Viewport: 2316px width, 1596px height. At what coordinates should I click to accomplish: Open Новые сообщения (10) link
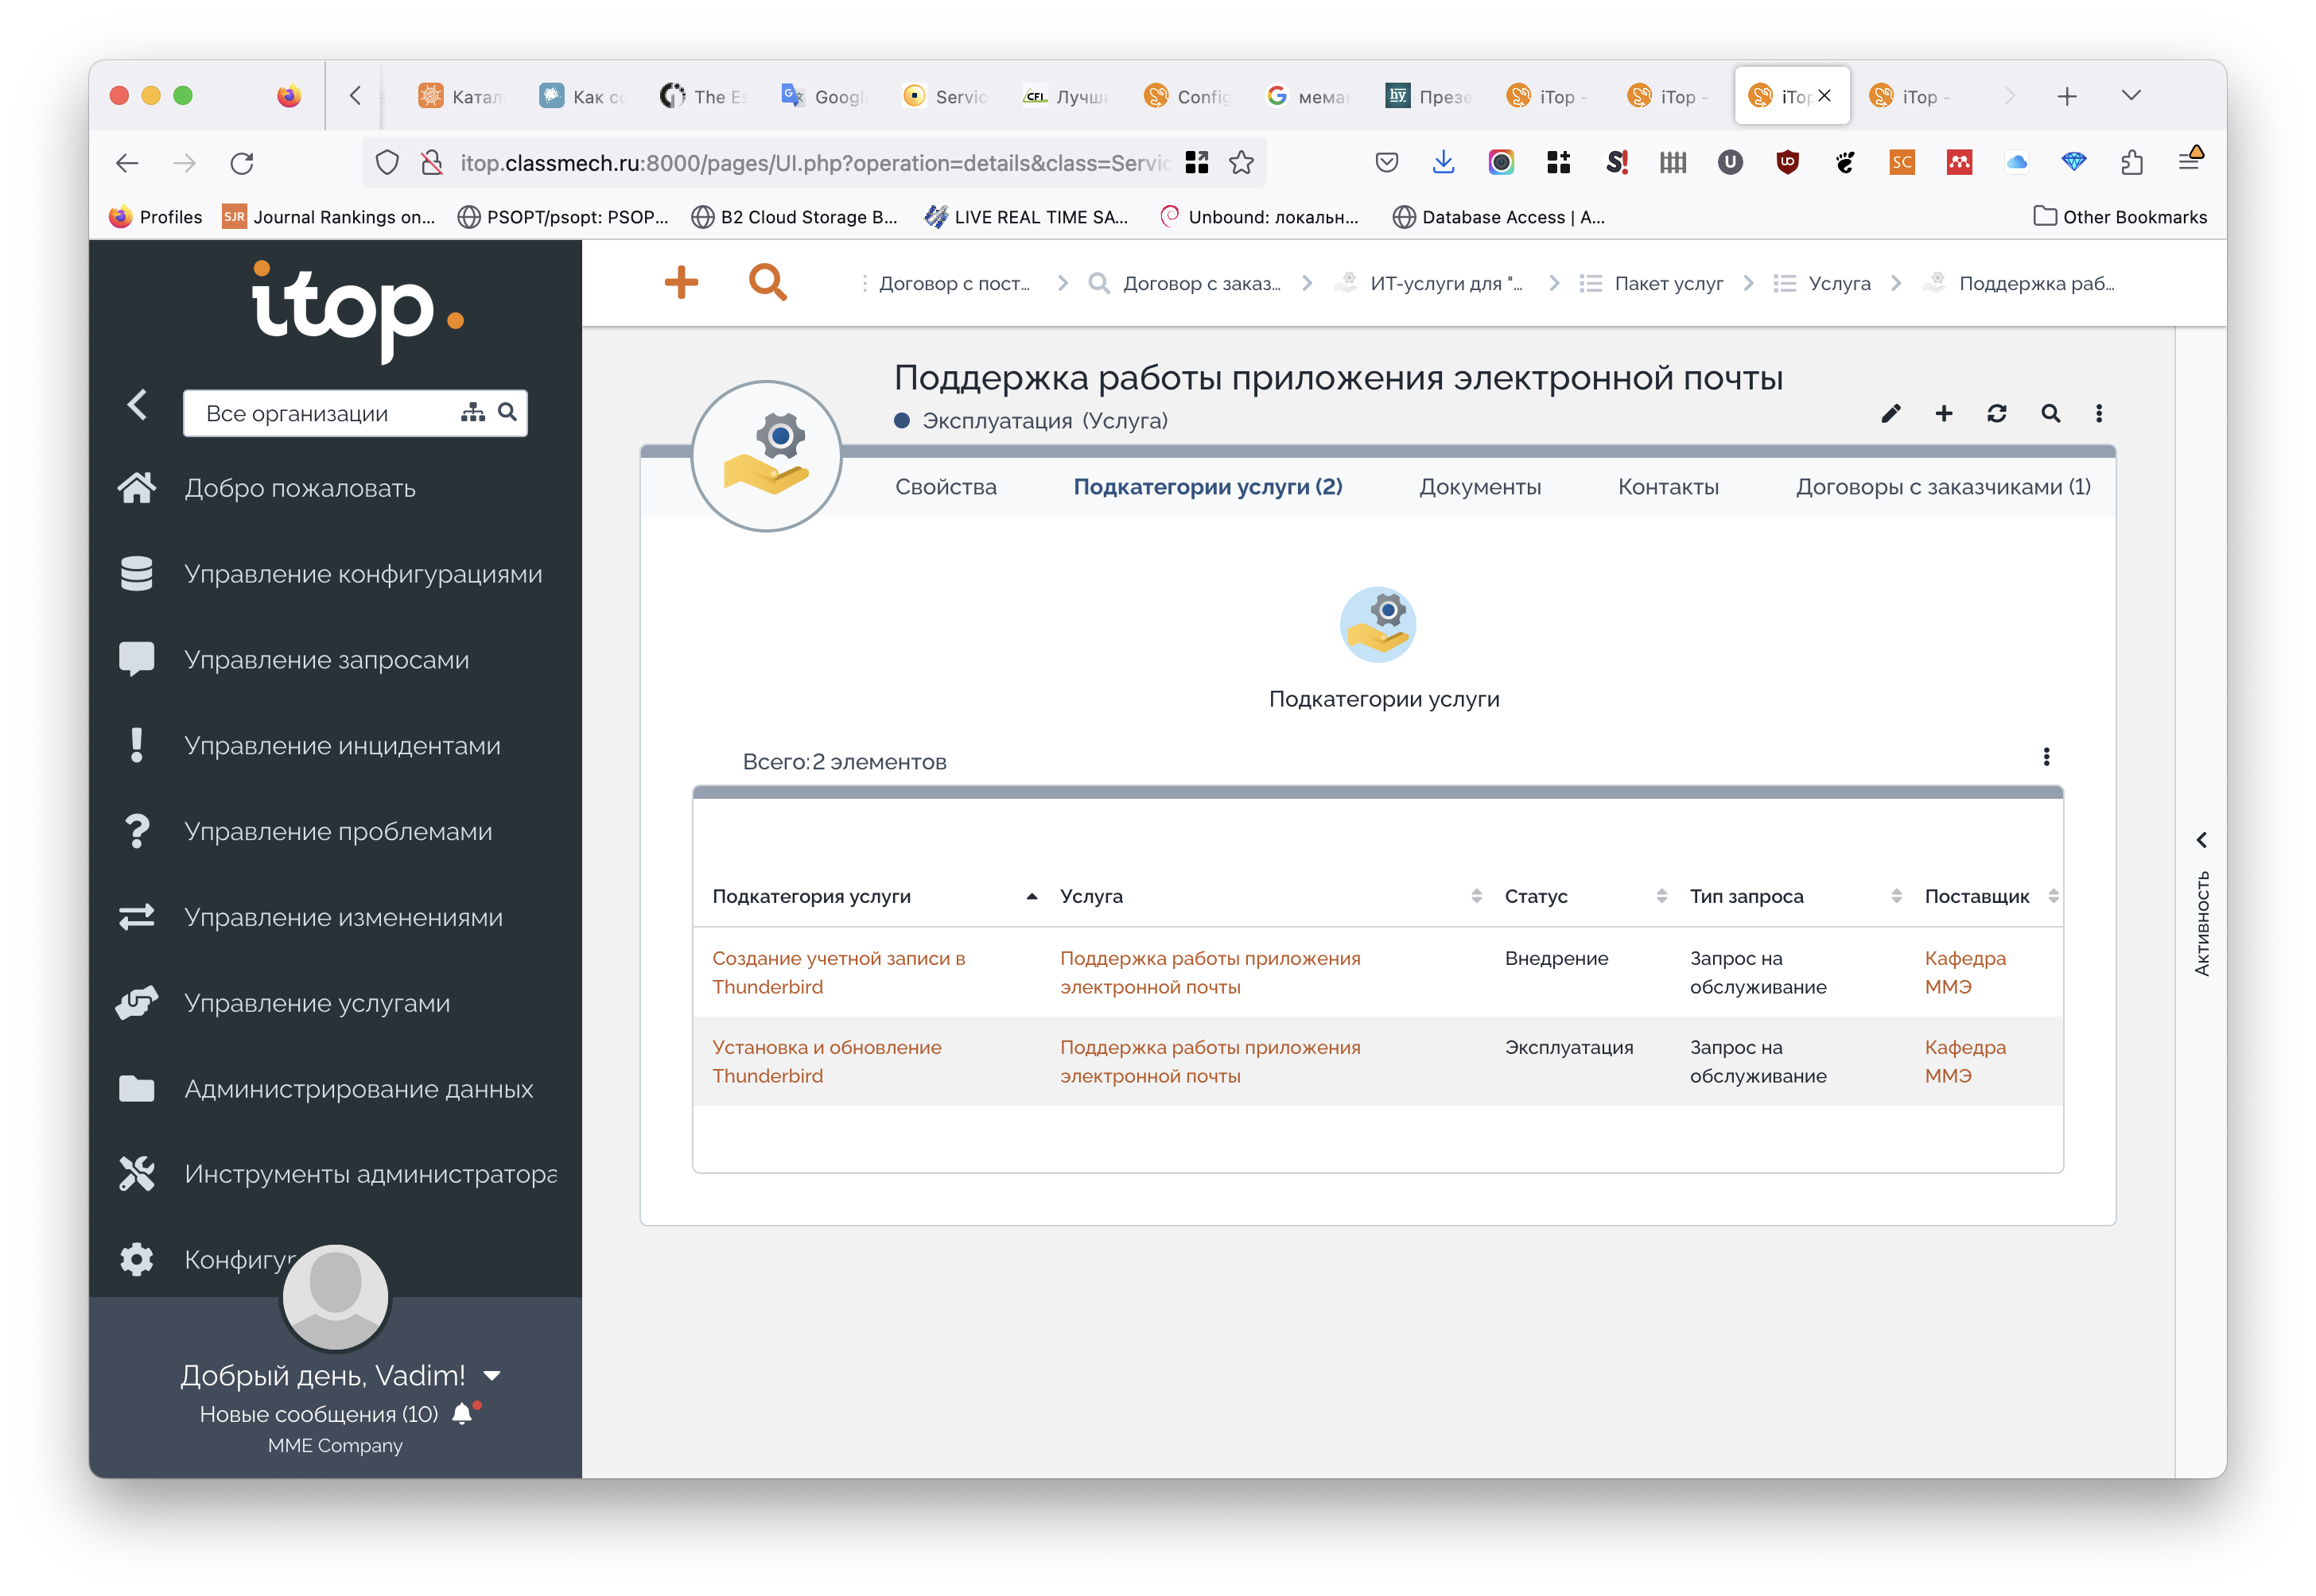(318, 1414)
